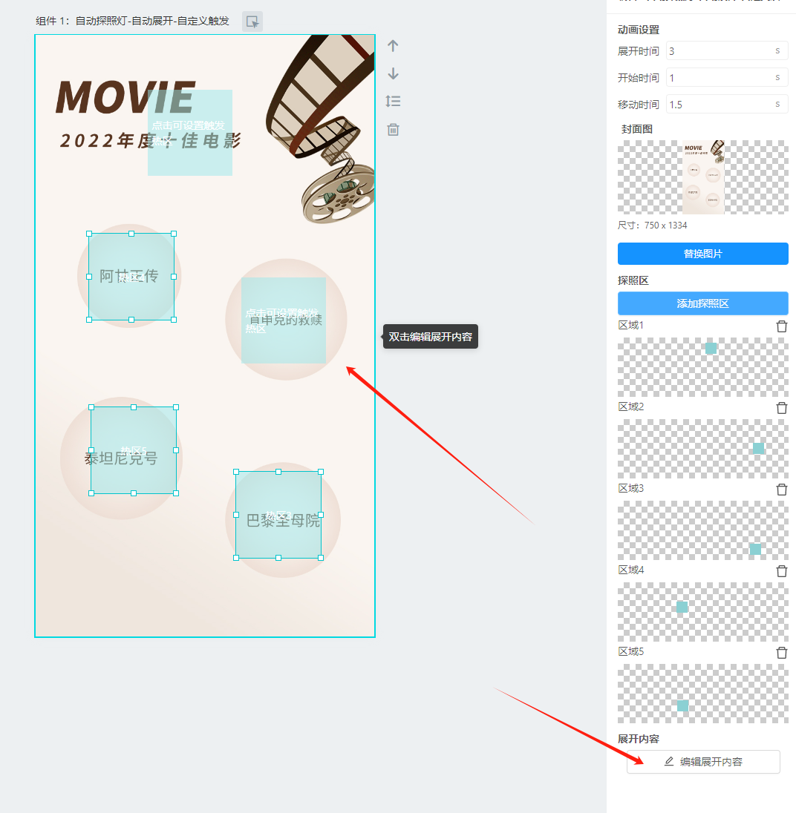Select the hotspot over 巴黎圣母院 circle
796x813 pixels.
[278, 515]
